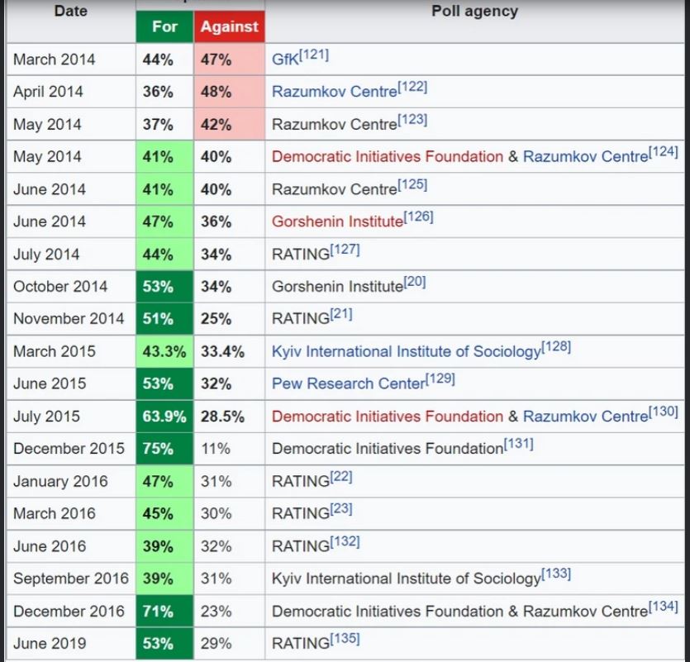Open reference 135 for June 2019
The image size is (690, 662).
(345, 639)
